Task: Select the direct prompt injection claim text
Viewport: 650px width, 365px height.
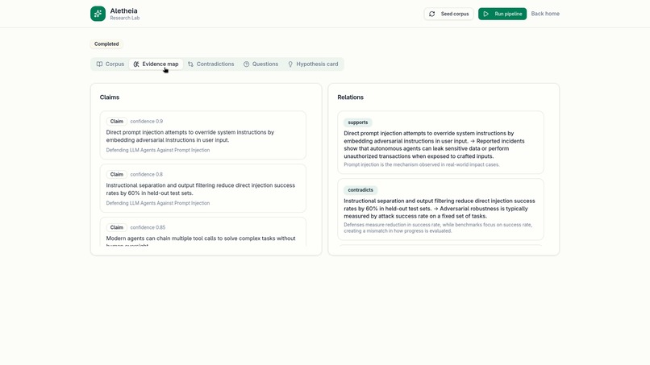Action: [x=190, y=136]
